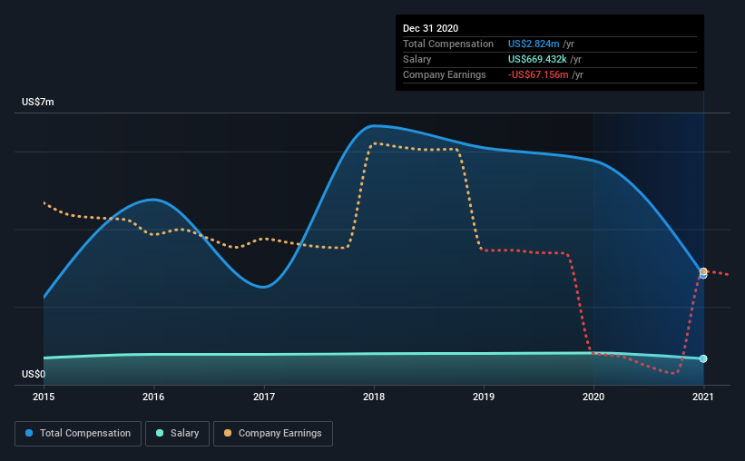The image size is (745, 461).
Task: Click the US$2.824m total compensation value
Action: click(x=534, y=44)
